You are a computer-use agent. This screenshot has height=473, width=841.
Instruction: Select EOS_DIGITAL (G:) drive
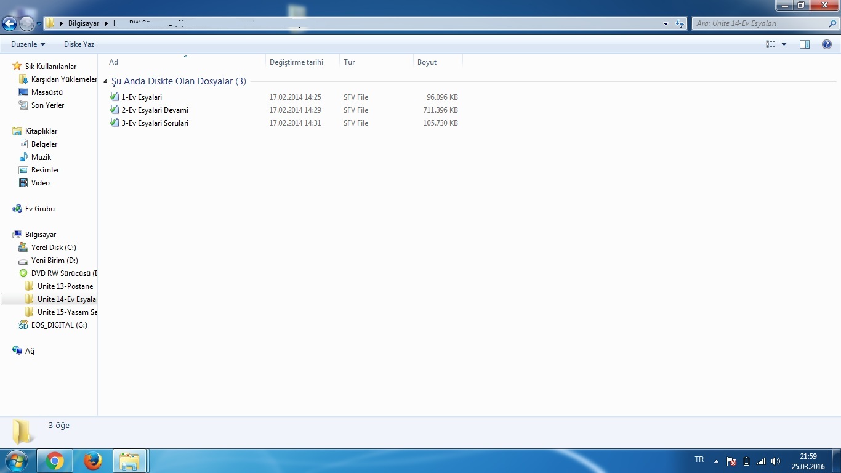coord(59,325)
